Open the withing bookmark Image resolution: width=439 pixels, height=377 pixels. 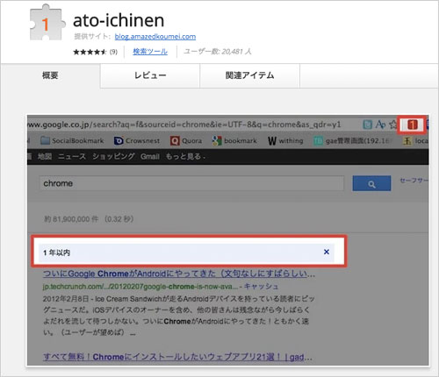point(285,141)
